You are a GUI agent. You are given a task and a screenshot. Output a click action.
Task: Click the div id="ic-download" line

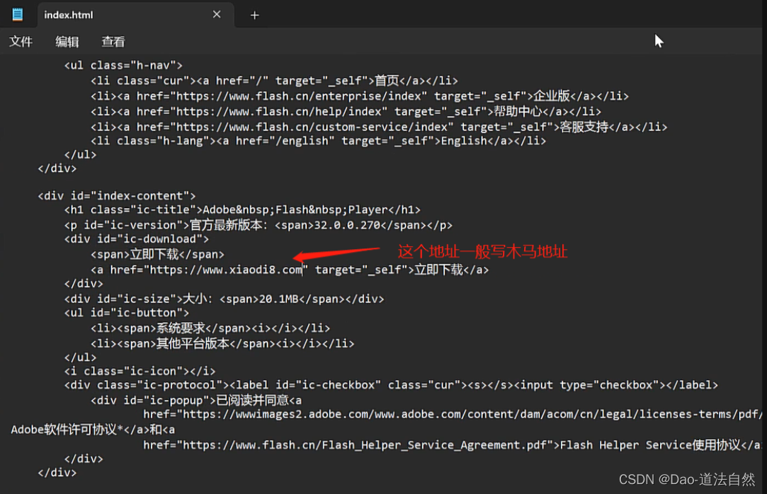point(137,239)
